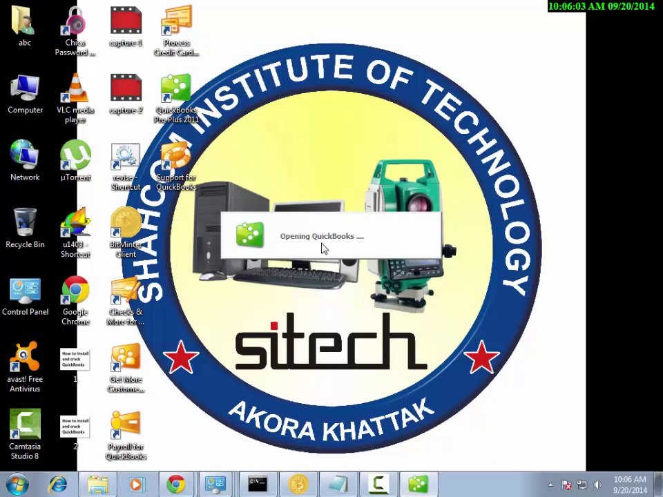This screenshot has height=497, width=663.
Task: Launch µTorrent desktop shortcut
Action: (75, 161)
